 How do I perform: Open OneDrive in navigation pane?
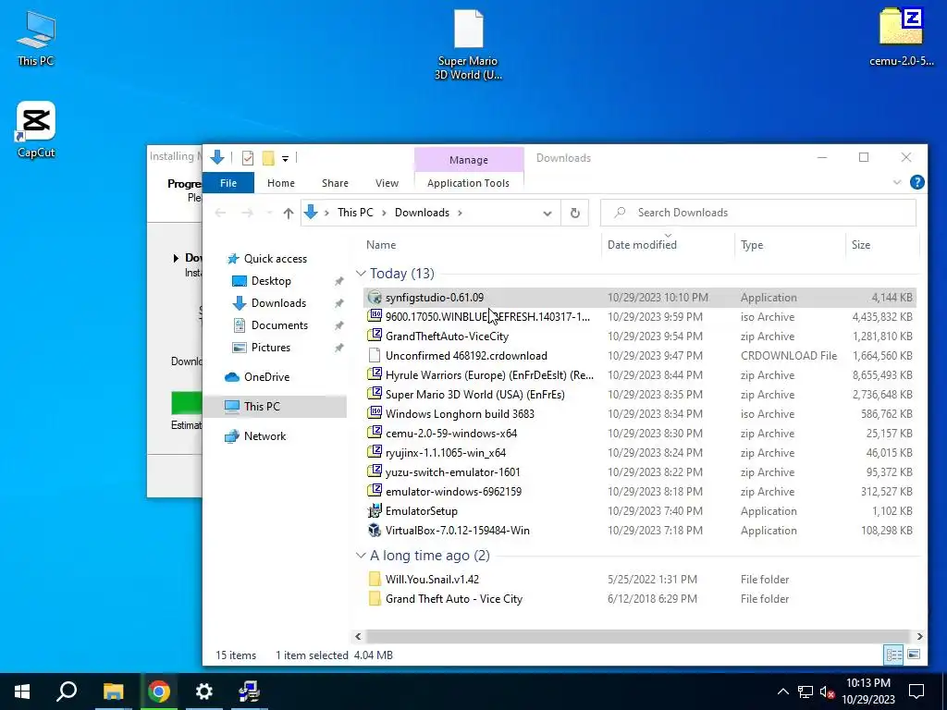[x=266, y=377]
